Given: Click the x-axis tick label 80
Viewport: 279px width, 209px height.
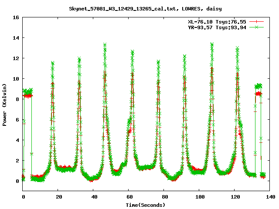Looking at the screenshot, I should coord(165,197).
